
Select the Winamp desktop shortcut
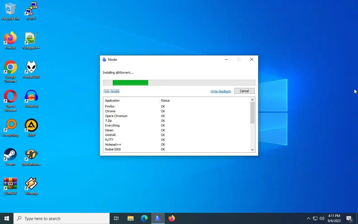click(x=31, y=186)
